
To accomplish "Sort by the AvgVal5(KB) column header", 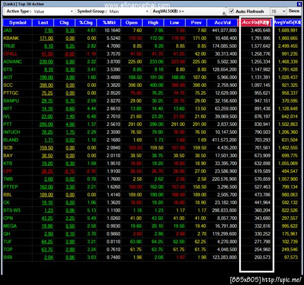I will tap(288, 23).
